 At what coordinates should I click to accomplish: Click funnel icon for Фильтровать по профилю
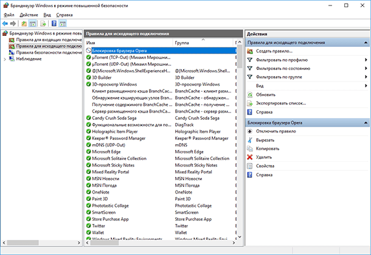click(250, 60)
